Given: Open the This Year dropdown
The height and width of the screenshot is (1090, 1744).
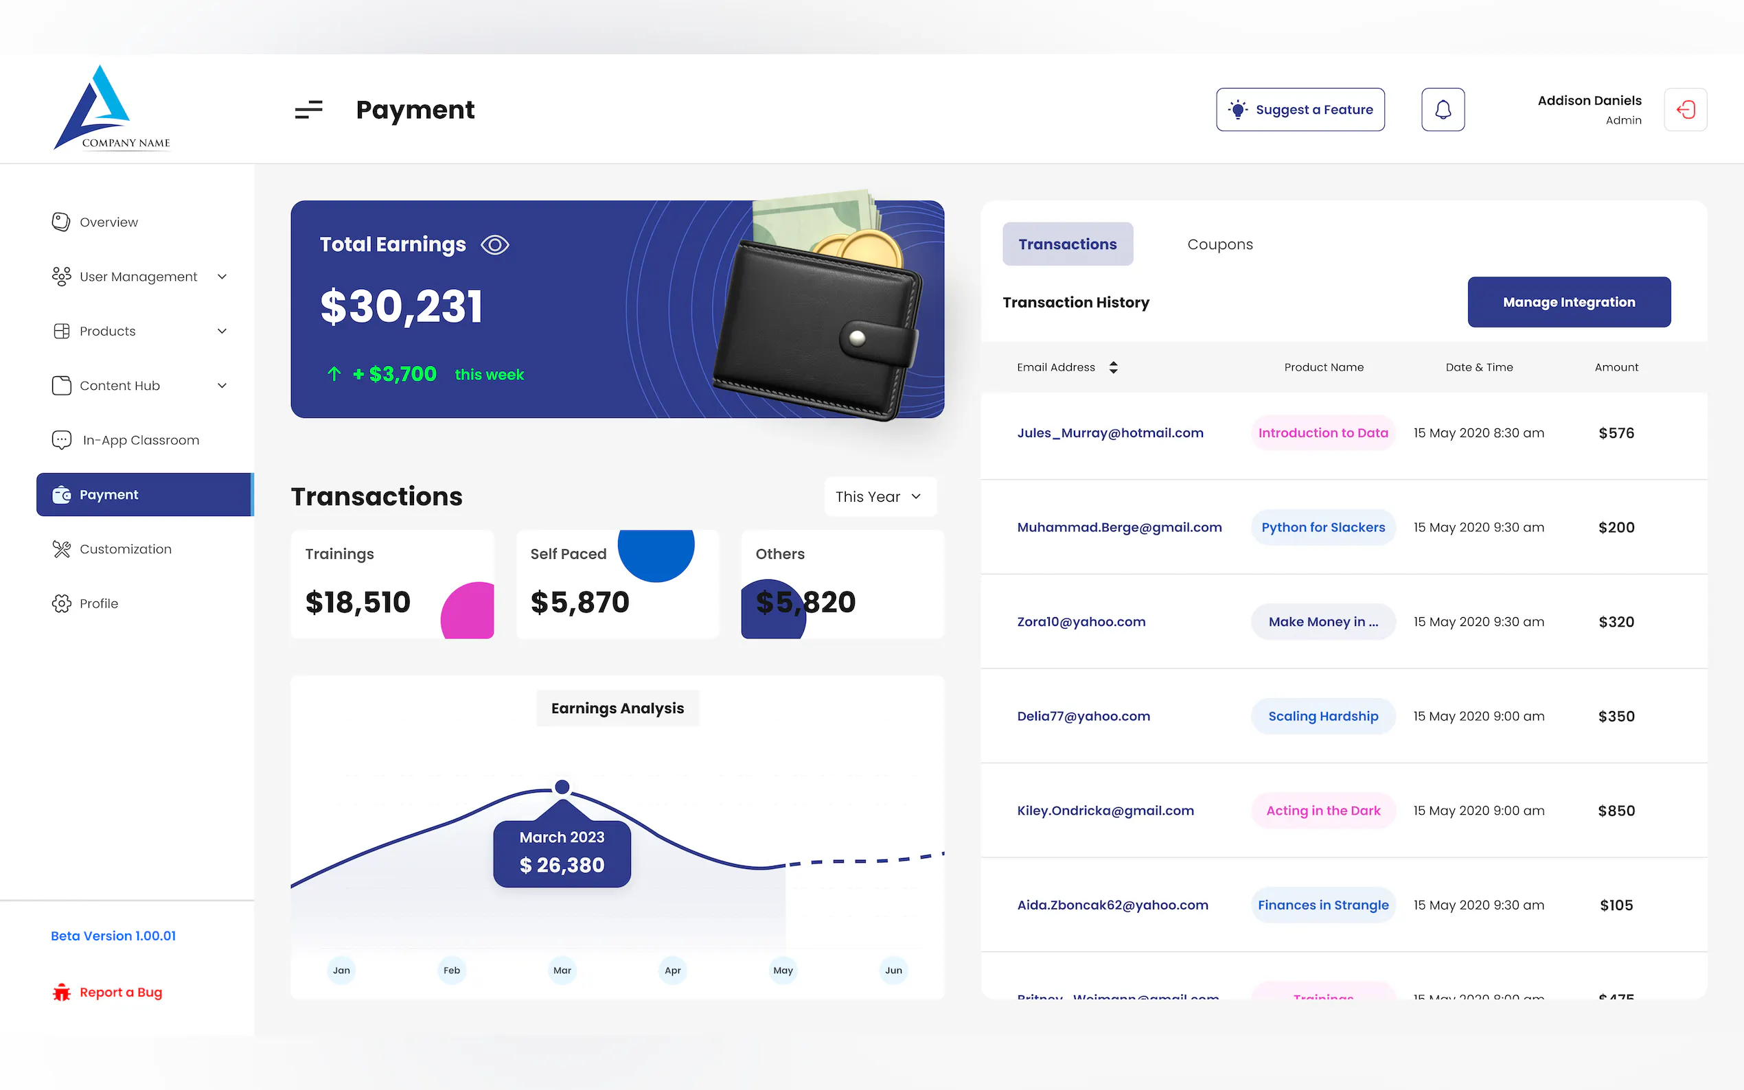Looking at the screenshot, I should (x=880, y=497).
